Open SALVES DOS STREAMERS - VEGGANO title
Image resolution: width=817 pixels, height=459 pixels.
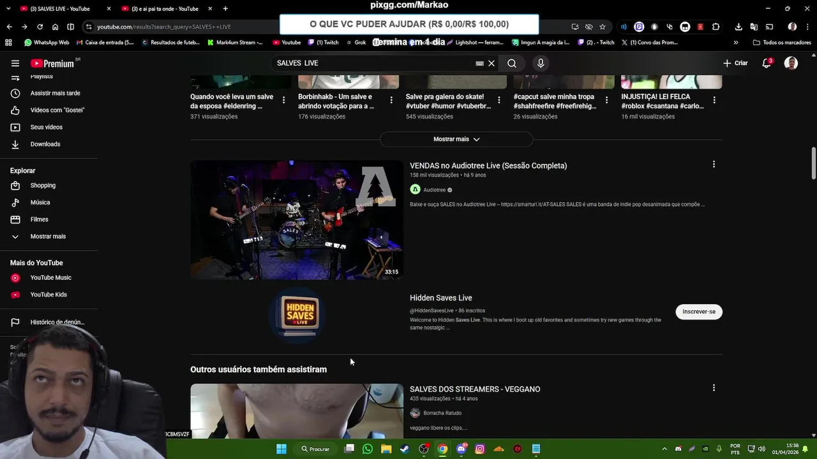click(x=475, y=390)
